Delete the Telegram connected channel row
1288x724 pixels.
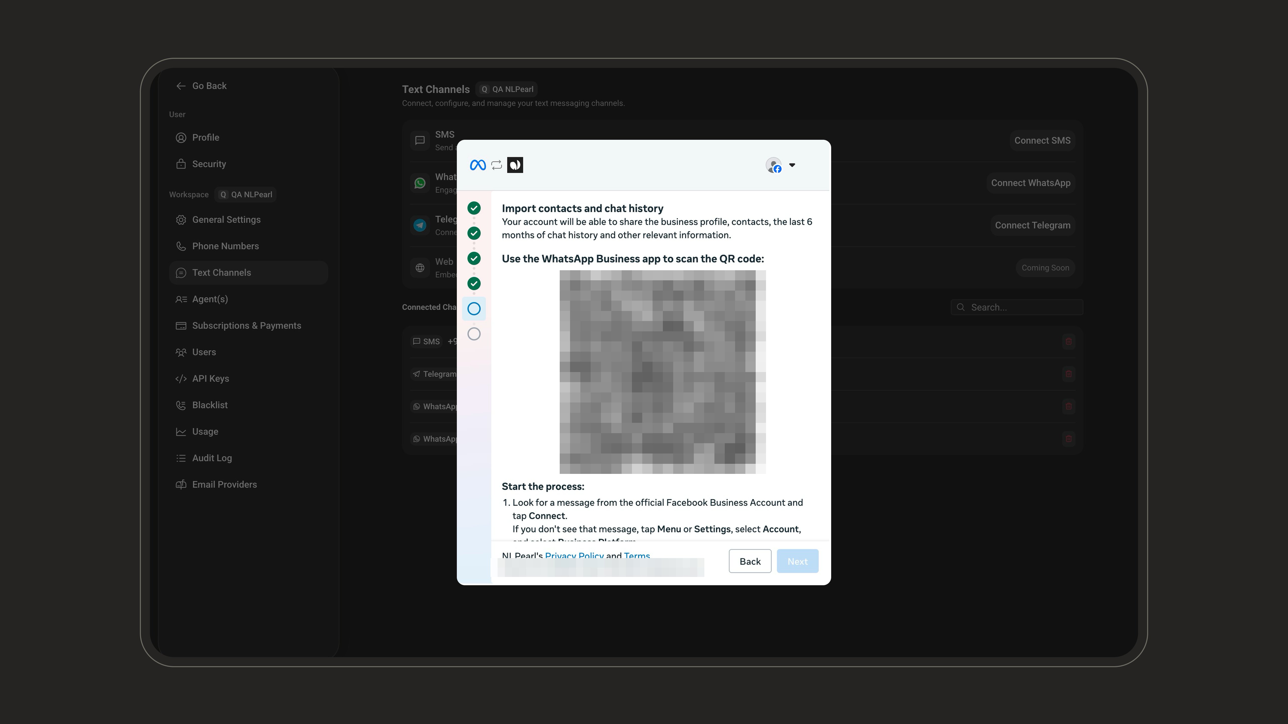click(1068, 374)
